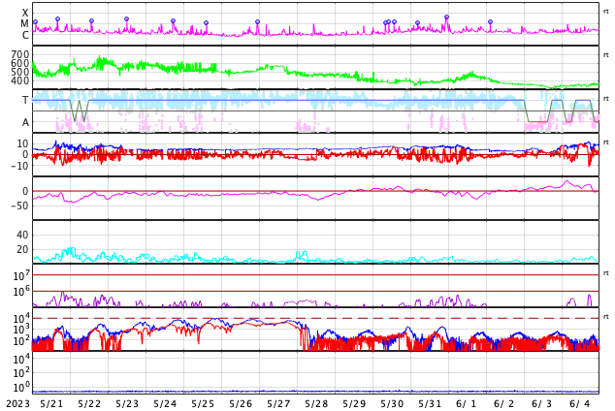615x411 pixels.
Task: Click the 'rt' label beside the dashed 10^4 panel
Action: point(606,317)
